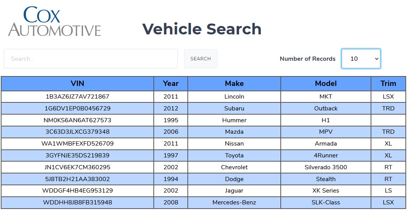This screenshot has height=217, width=410.
Task: Click the Subaru make cell
Action: (234, 108)
